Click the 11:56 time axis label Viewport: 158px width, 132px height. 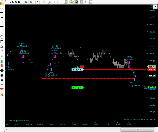pos(128,124)
